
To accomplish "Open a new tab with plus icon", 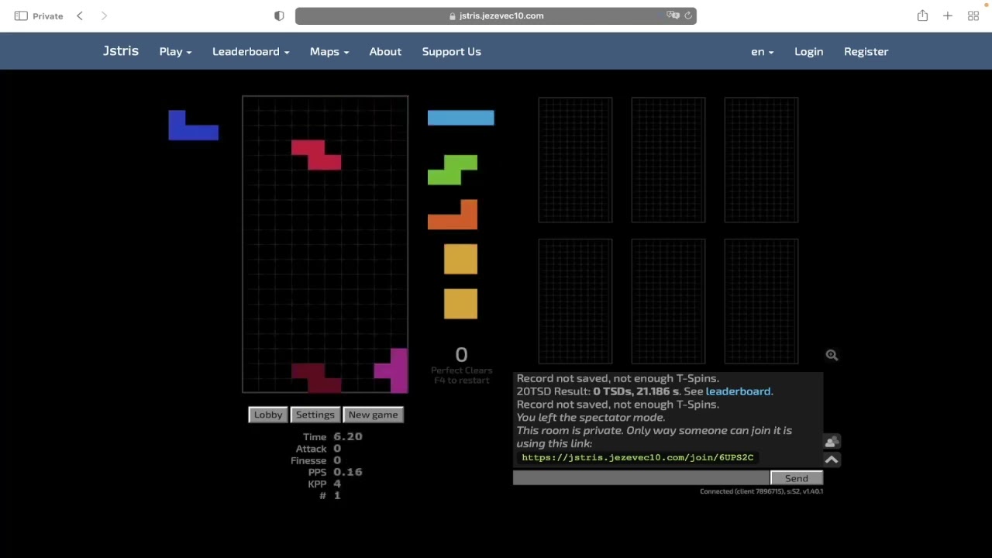I will [x=948, y=15].
